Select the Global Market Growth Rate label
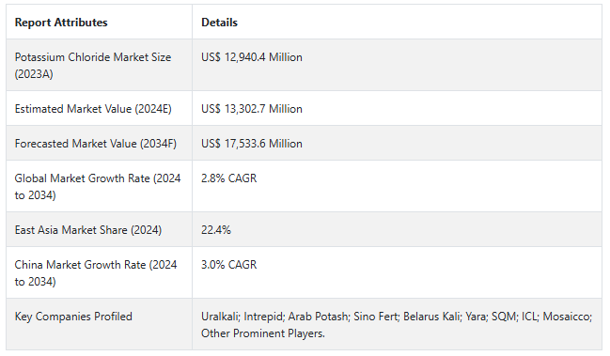 (98, 187)
